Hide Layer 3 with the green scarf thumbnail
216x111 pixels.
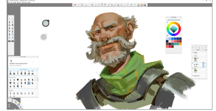pyautogui.click(x=192, y=69)
